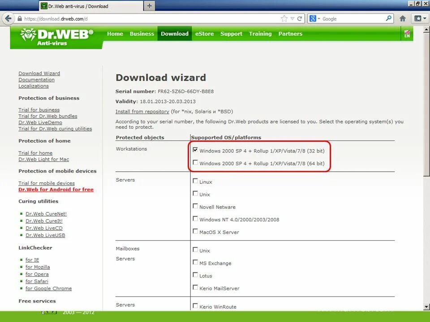Open Dr.Web LiveDemo link
This screenshot has height=322, width=430.
40,123
